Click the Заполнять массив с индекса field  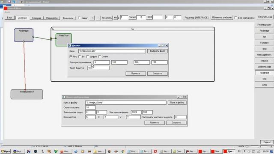(x=180, y=117)
